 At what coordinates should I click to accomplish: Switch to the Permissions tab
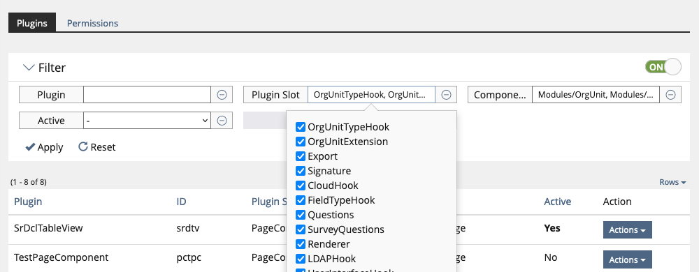(93, 23)
